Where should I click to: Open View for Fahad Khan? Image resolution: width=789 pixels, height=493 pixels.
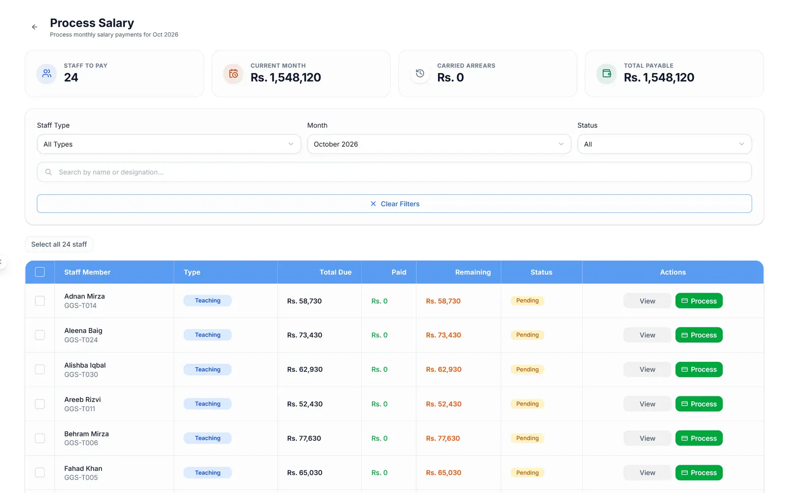pyautogui.click(x=647, y=472)
